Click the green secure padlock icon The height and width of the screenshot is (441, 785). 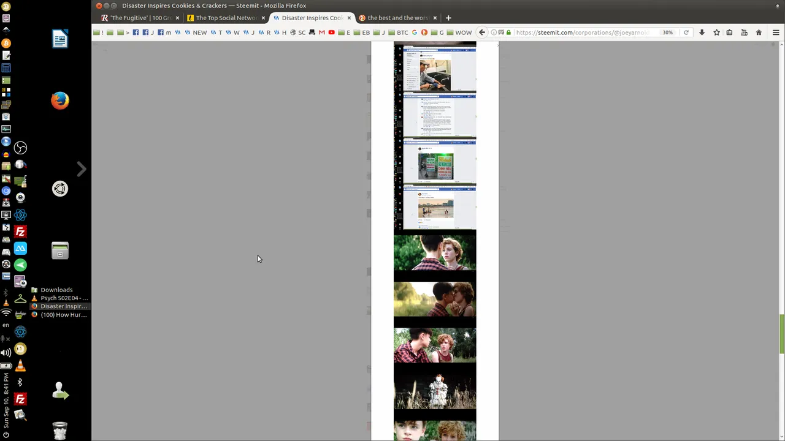508,32
